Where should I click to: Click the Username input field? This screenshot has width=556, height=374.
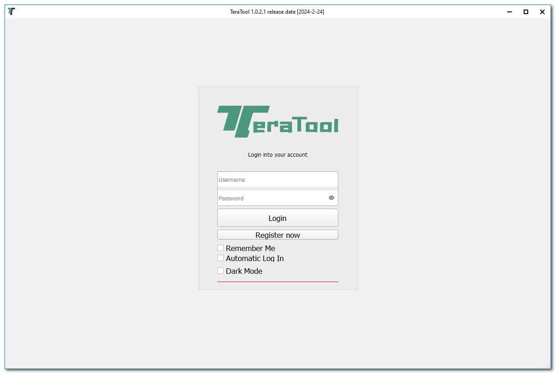tap(278, 179)
